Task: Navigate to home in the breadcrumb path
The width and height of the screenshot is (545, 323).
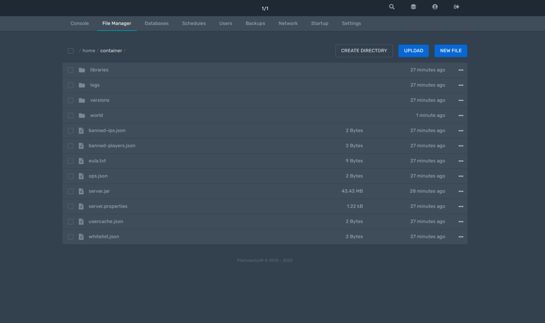Action: [89, 51]
